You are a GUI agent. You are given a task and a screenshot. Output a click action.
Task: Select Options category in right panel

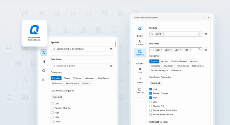(x=194, y=62)
